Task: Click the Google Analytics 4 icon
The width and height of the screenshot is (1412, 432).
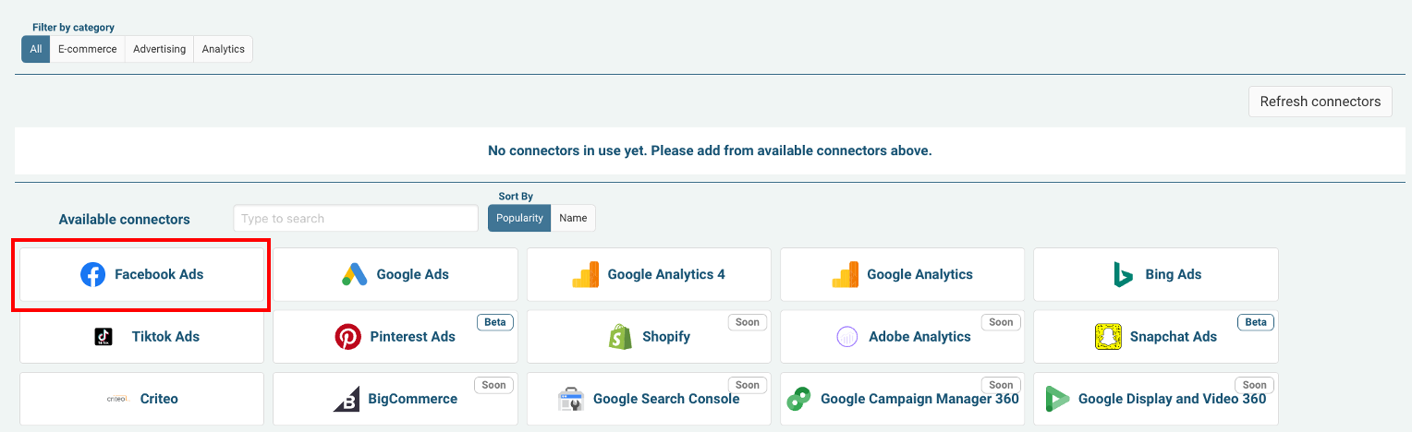Action: 586,275
